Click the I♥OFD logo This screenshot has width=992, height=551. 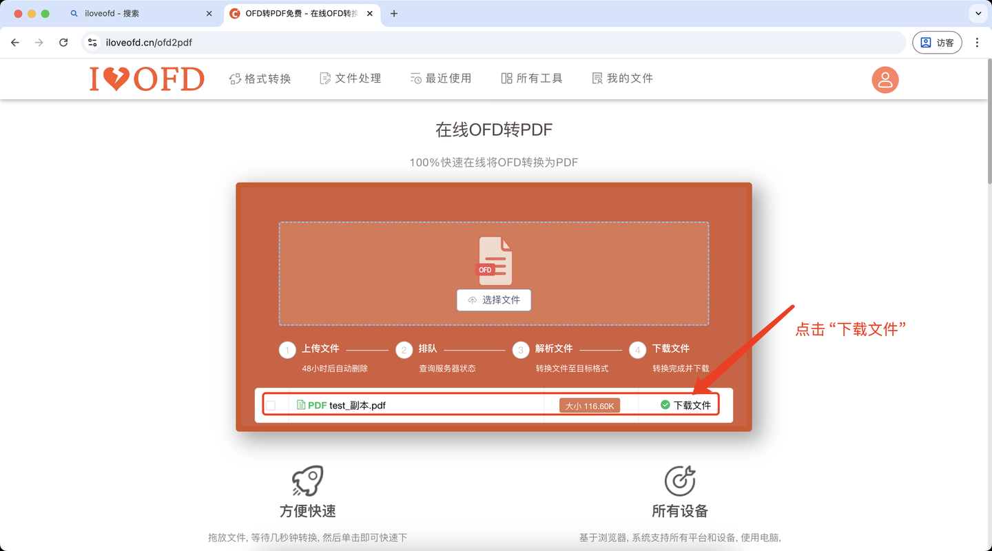tap(146, 78)
